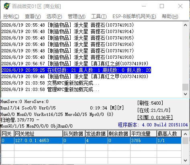190x165 pixels.
Task: Open the 工具(T) menu
Action: [99, 16]
